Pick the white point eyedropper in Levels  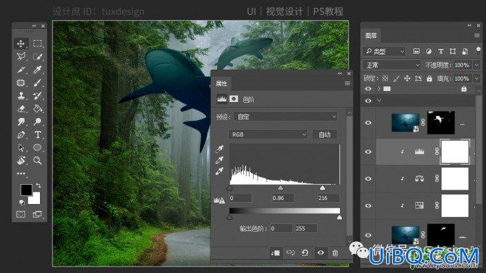[219, 171]
